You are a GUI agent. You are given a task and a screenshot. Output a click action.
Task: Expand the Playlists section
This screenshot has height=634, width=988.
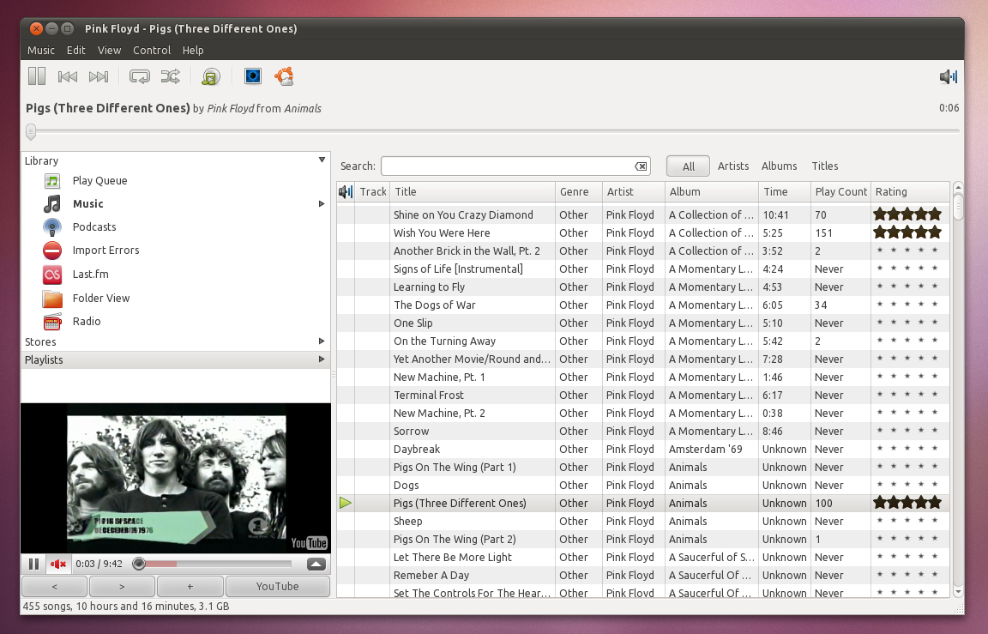pos(322,359)
